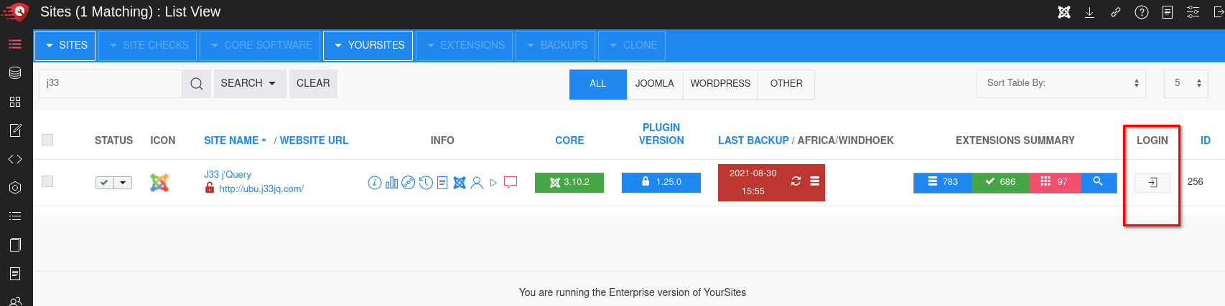Sort by the CORE column header
Viewport: 1225px width, 306px height.
click(x=569, y=141)
